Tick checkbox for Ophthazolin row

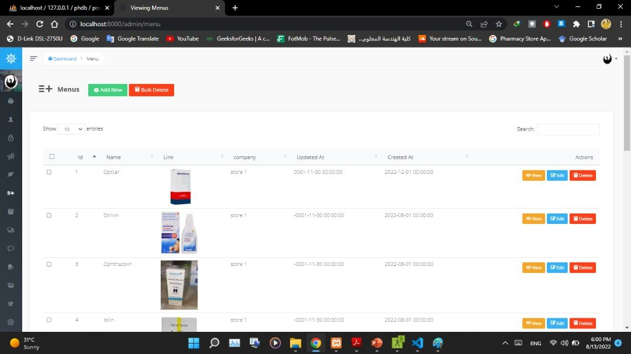[x=49, y=264]
